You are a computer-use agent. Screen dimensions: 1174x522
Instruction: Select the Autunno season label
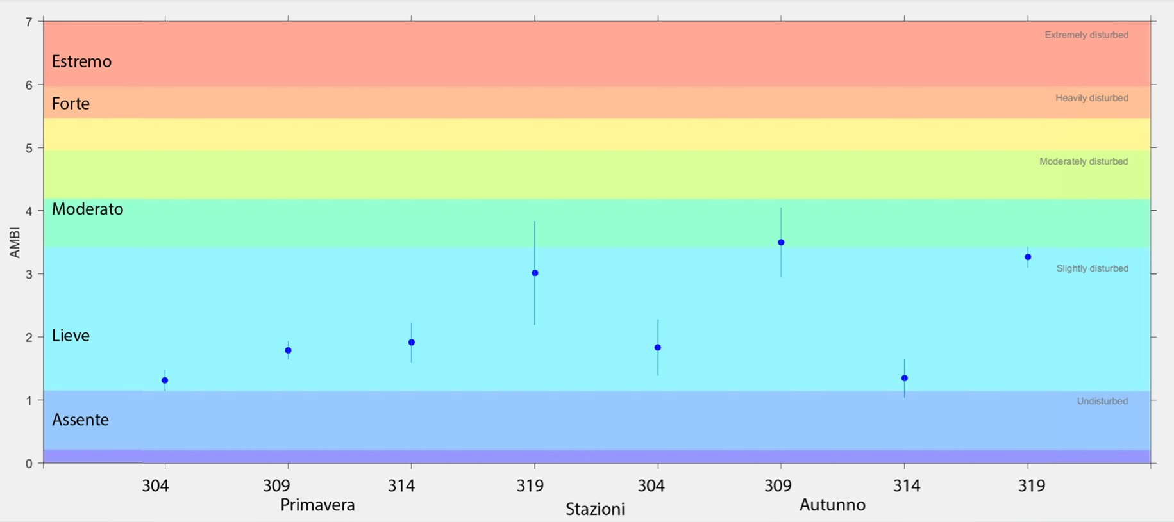click(x=832, y=505)
